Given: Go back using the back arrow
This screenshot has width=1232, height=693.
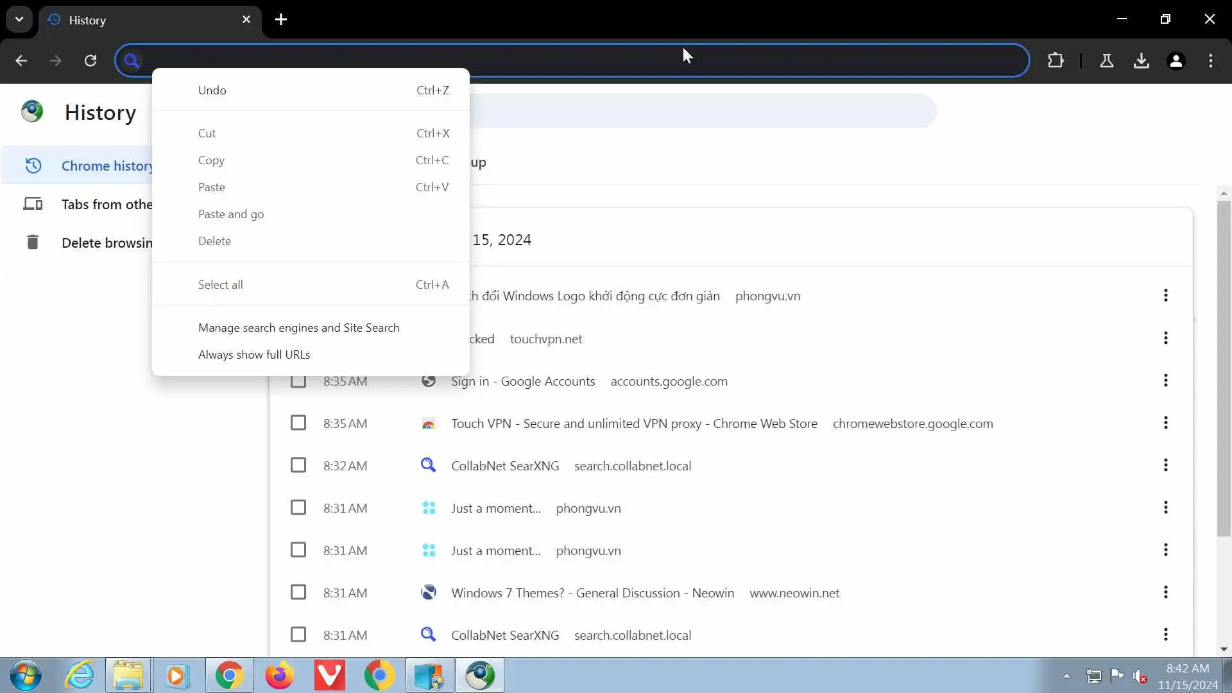Looking at the screenshot, I should [x=21, y=60].
